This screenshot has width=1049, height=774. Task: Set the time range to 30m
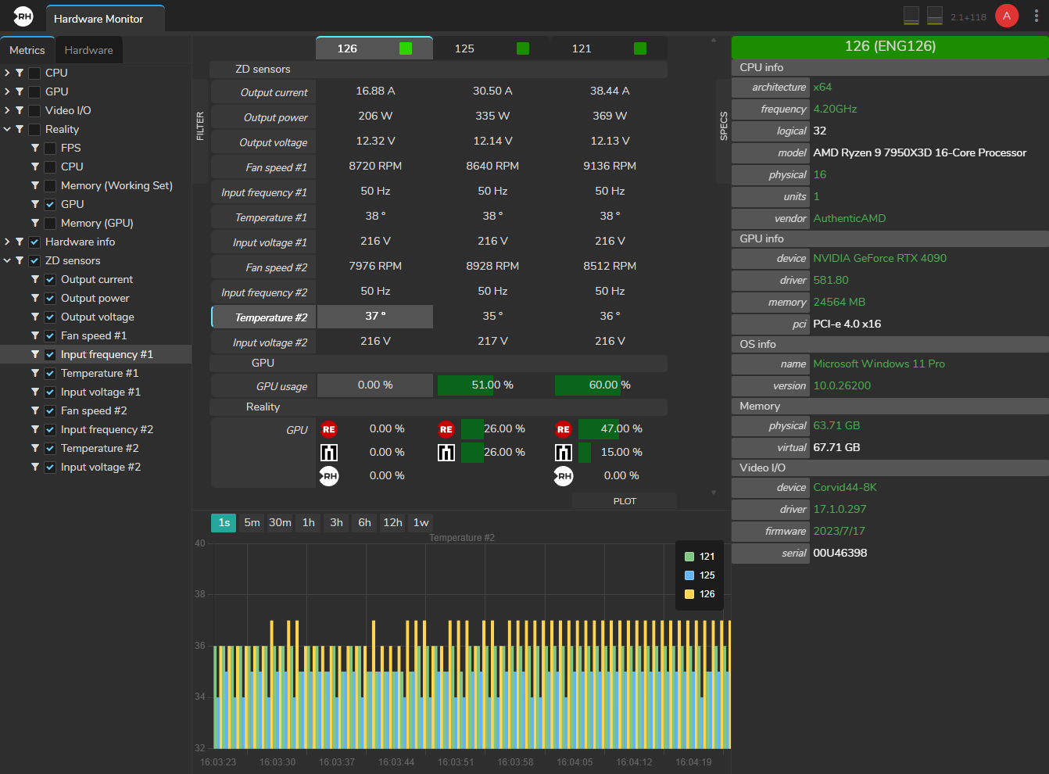tap(280, 522)
